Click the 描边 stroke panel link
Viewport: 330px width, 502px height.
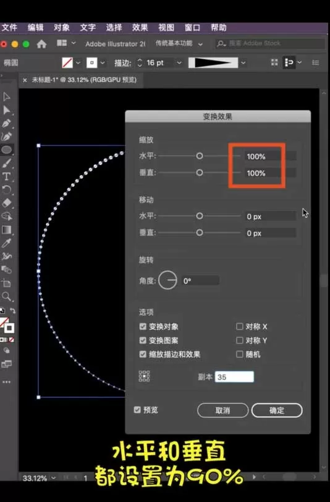pyautogui.click(x=122, y=63)
